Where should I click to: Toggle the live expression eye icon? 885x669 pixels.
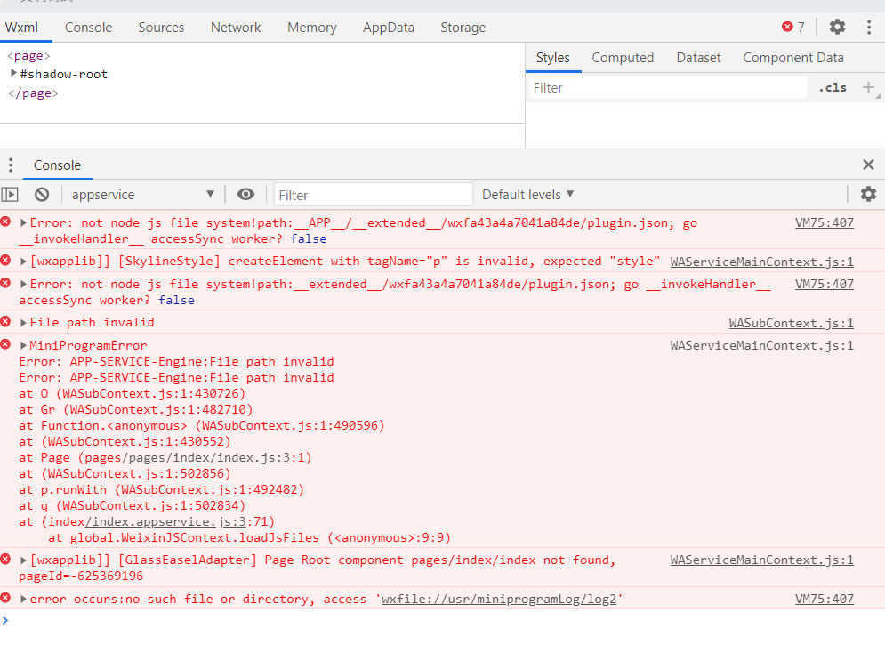(x=245, y=194)
